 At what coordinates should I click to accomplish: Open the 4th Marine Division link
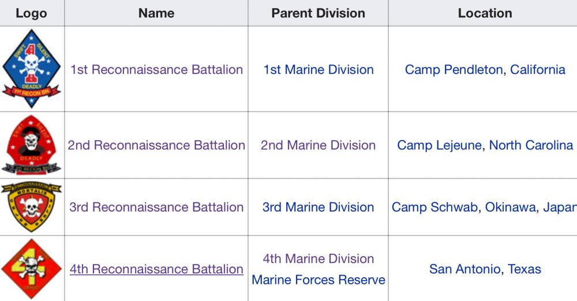tap(319, 258)
